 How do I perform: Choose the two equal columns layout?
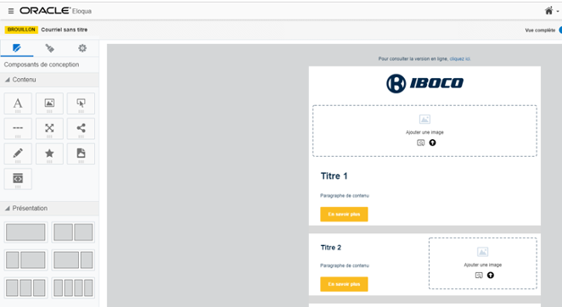coord(73,232)
